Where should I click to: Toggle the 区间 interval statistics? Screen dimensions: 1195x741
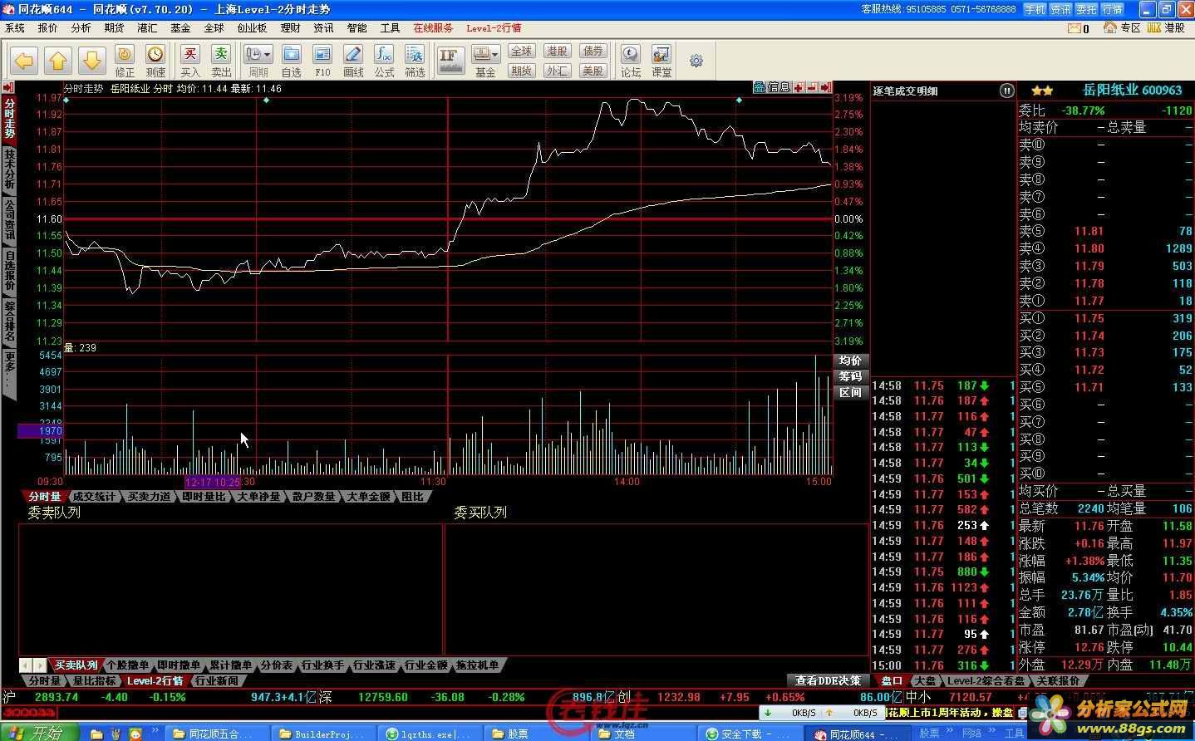pyautogui.click(x=850, y=392)
